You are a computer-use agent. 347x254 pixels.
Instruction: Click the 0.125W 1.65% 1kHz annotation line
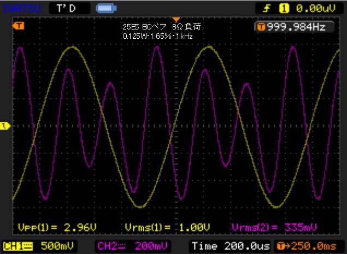click(158, 36)
